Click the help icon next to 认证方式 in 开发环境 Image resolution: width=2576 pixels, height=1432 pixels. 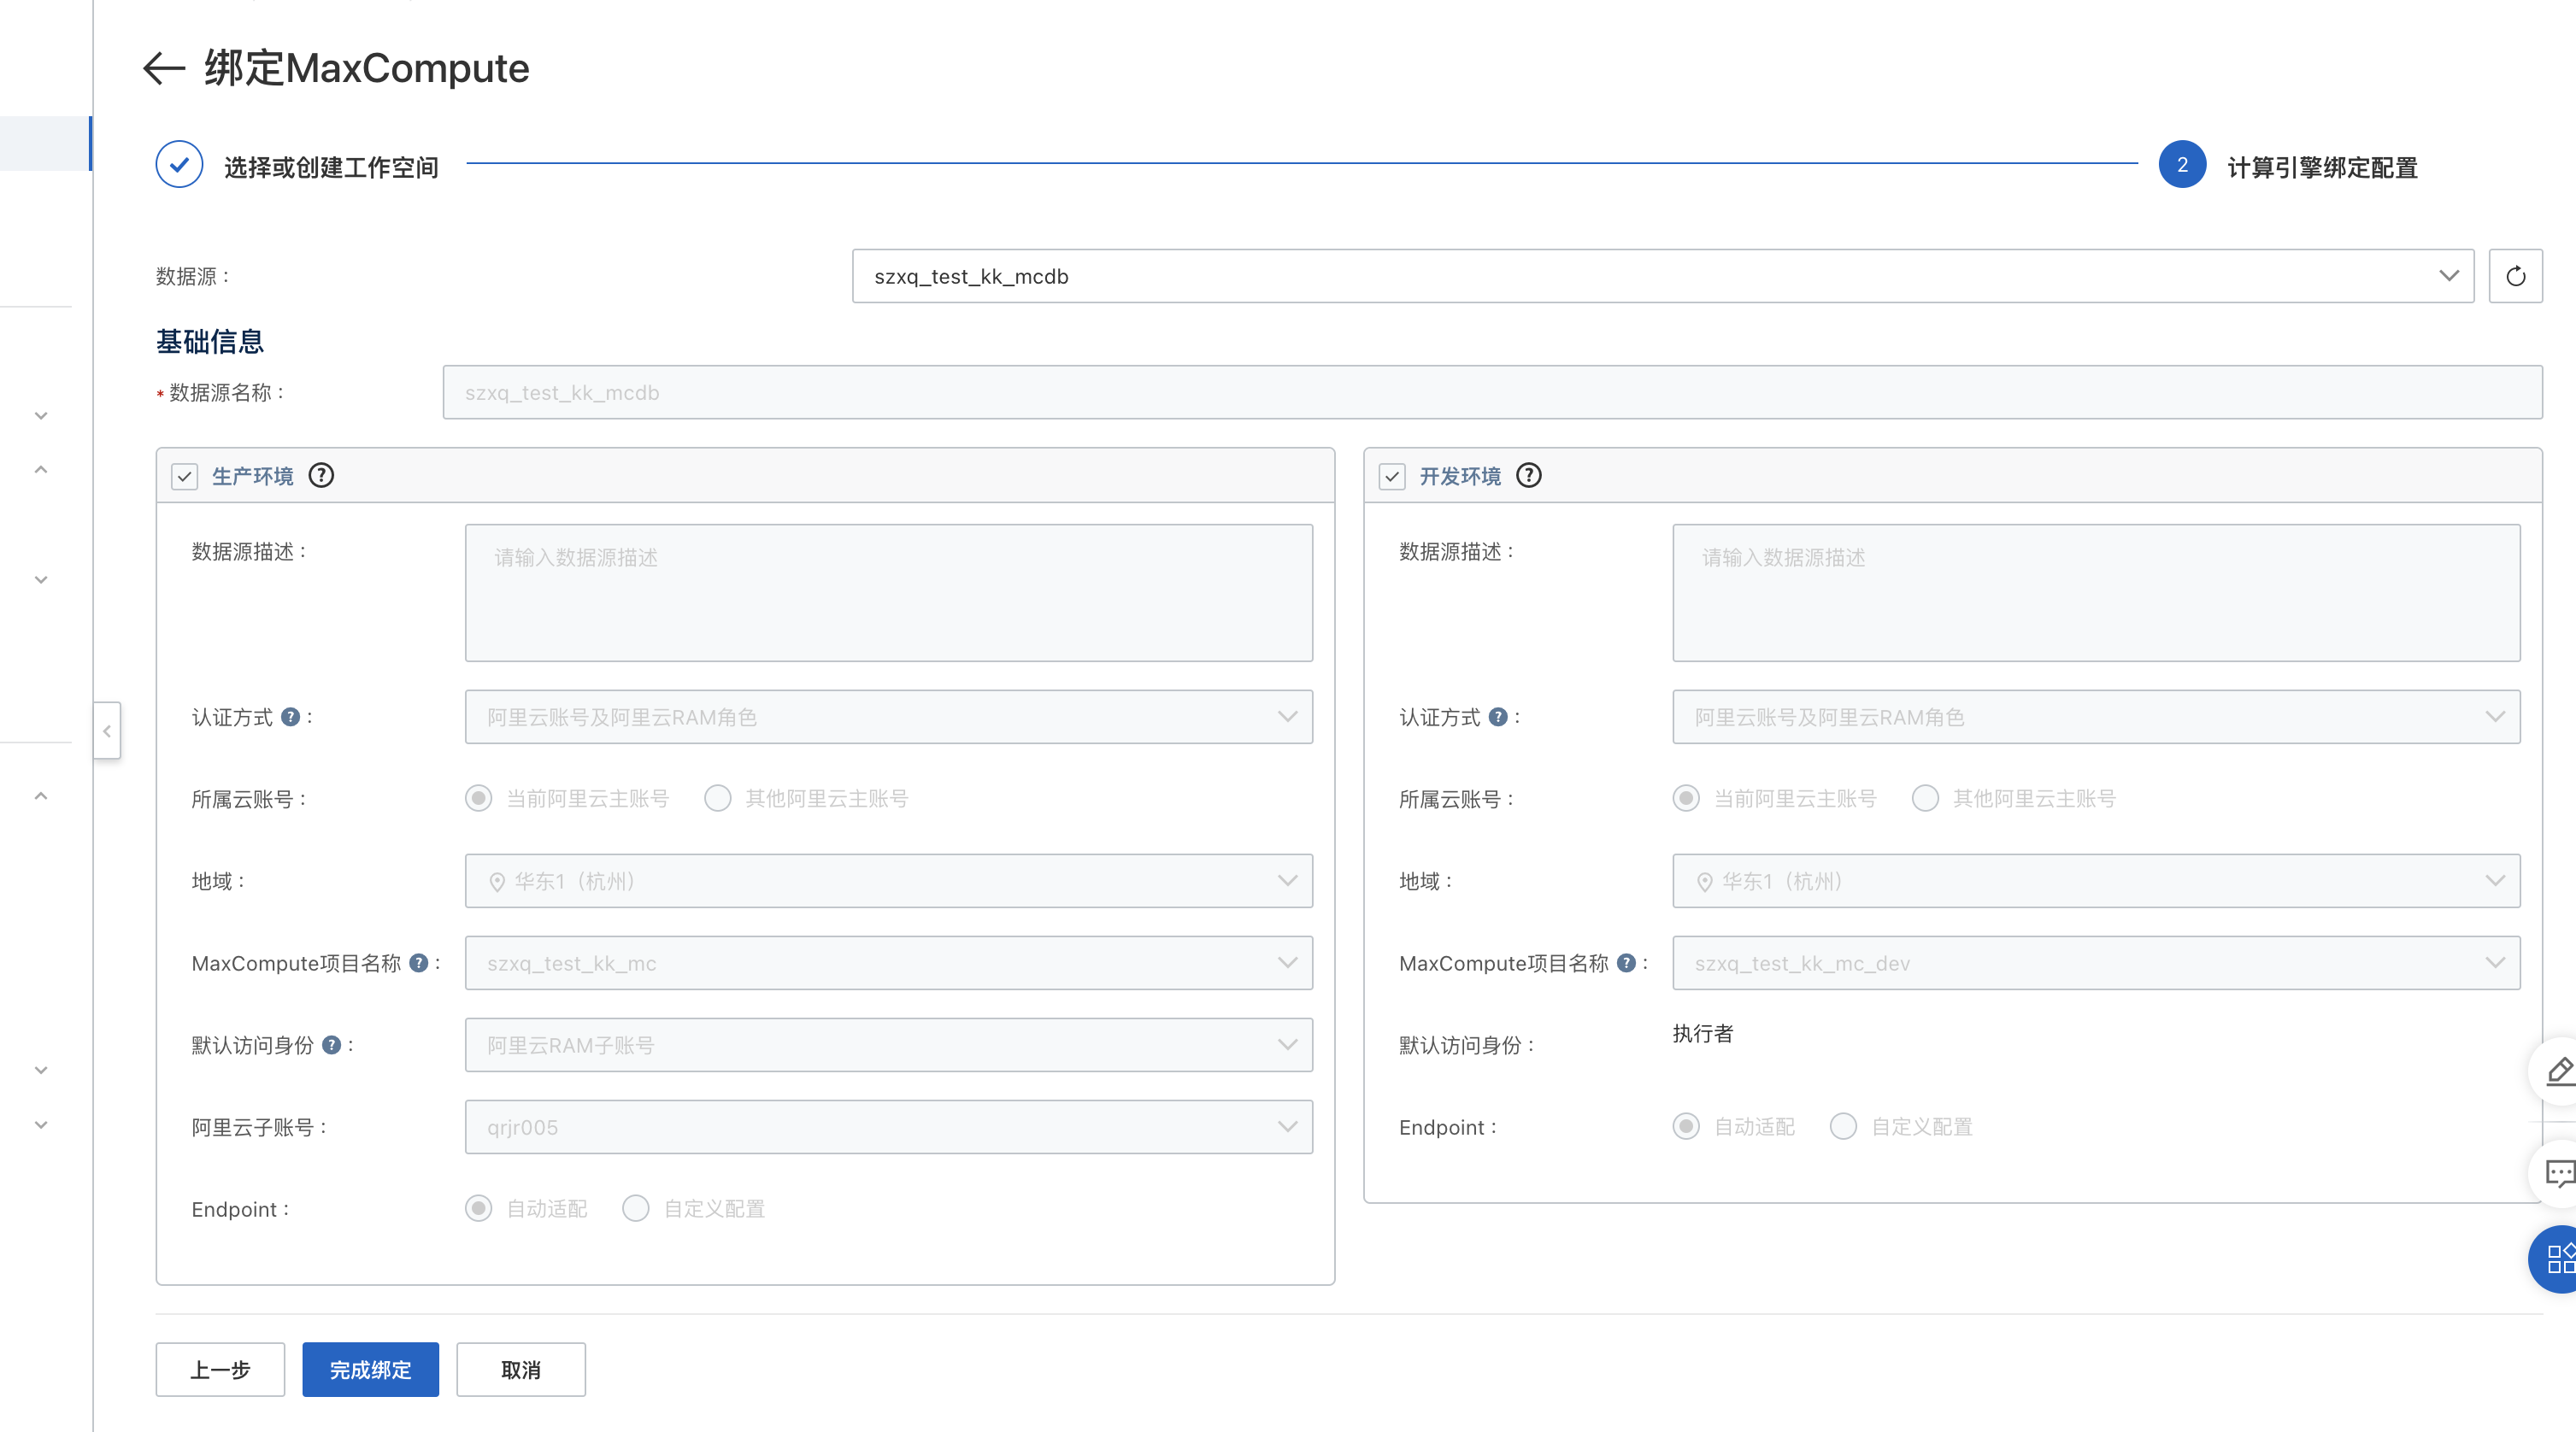click(x=1497, y=717)
